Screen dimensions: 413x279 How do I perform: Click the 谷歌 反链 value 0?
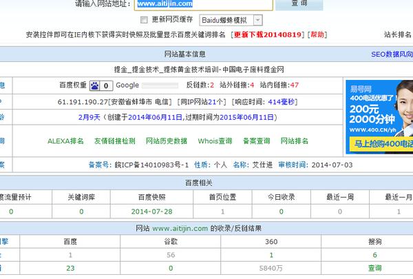[x=171, y=268]
